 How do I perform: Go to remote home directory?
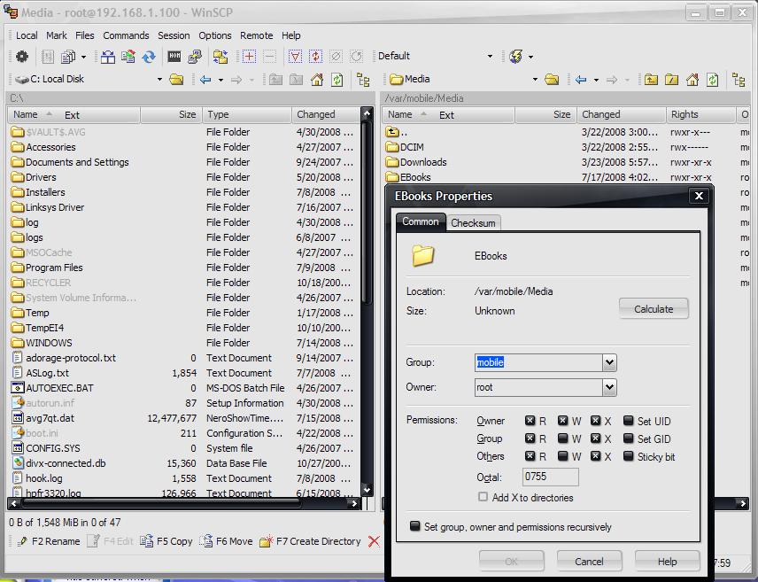pos(692,80)
